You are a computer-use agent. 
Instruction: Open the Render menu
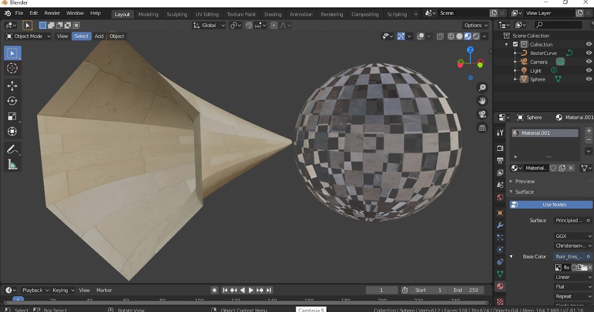52,13
